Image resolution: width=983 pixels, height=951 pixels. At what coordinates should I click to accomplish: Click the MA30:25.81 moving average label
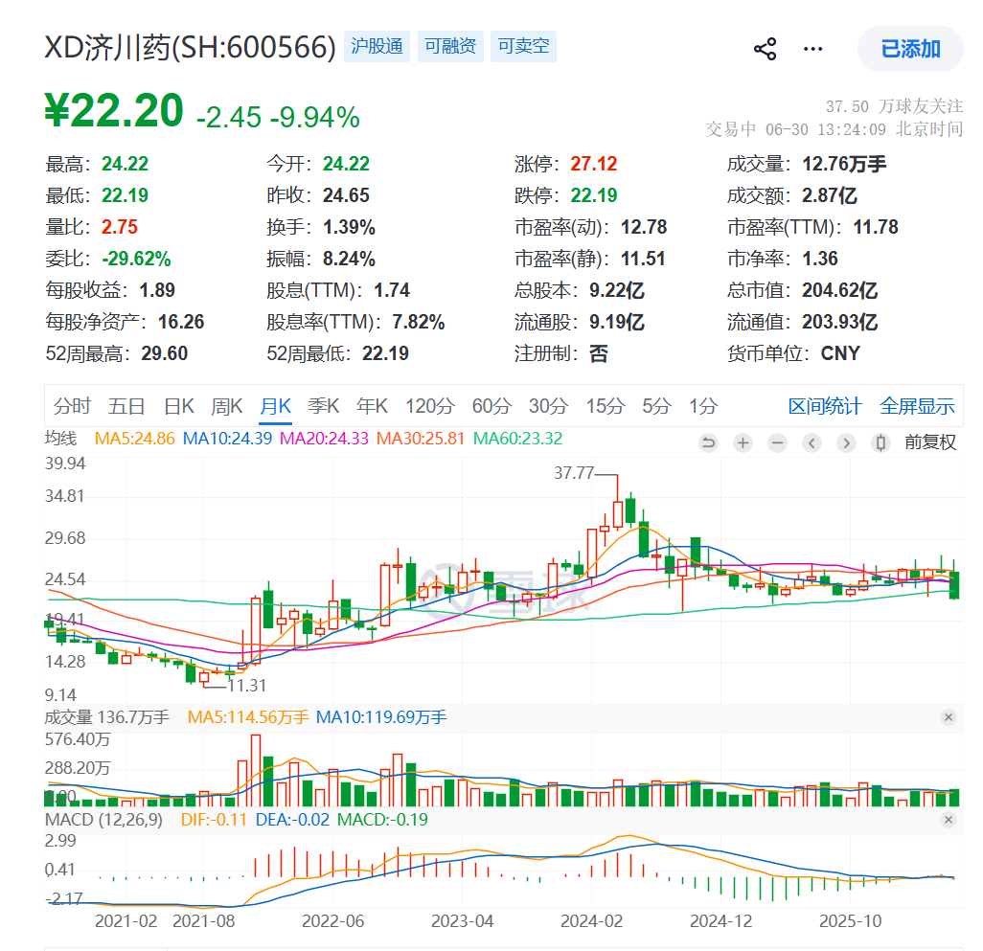click(421, 439)
